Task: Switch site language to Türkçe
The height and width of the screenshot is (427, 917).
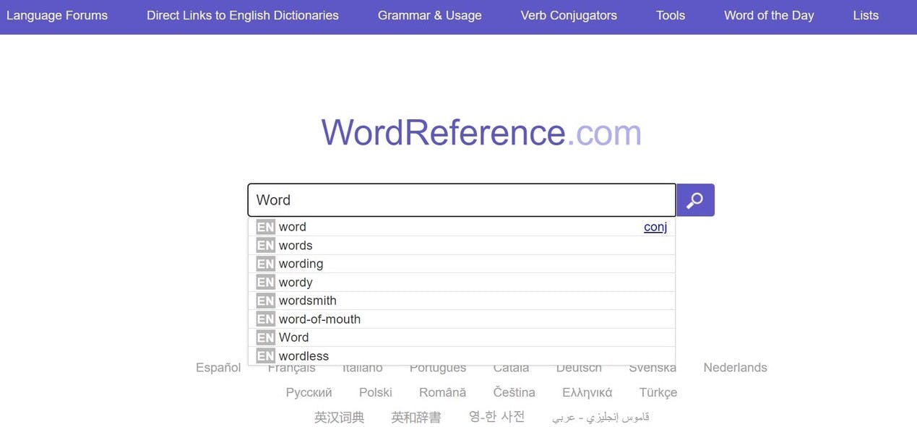Action: click(x=658, y=392)
